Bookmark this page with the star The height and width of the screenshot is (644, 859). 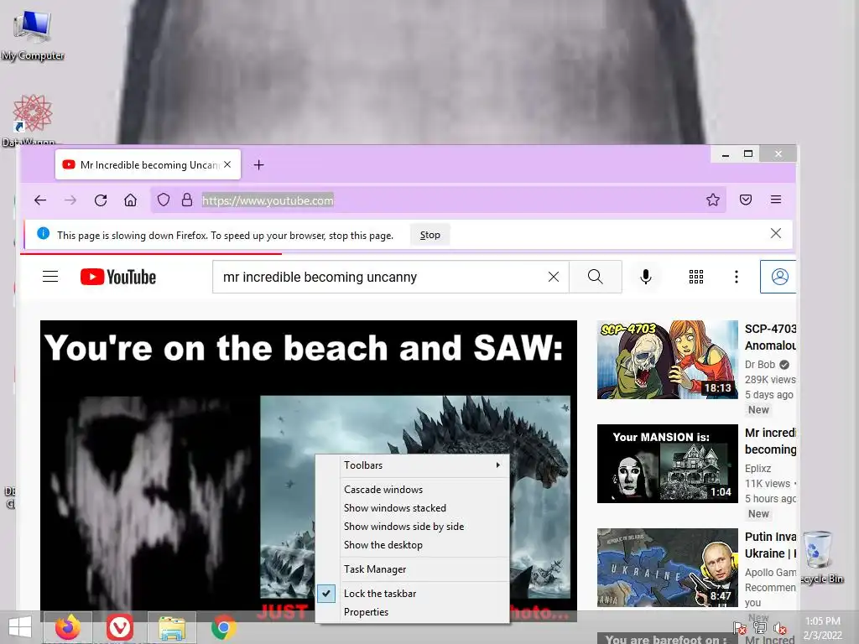click(712, 200)
